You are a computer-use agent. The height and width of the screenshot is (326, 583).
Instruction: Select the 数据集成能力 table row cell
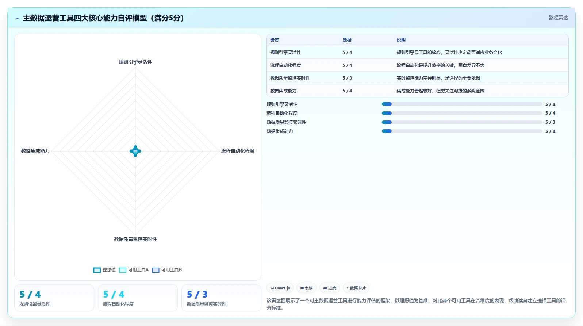pyautogui.click(x=283, y=91)
